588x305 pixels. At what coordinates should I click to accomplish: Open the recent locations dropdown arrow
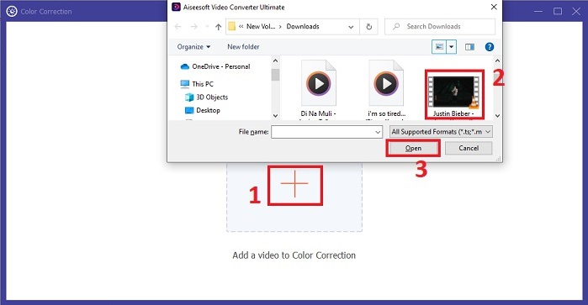207,27
